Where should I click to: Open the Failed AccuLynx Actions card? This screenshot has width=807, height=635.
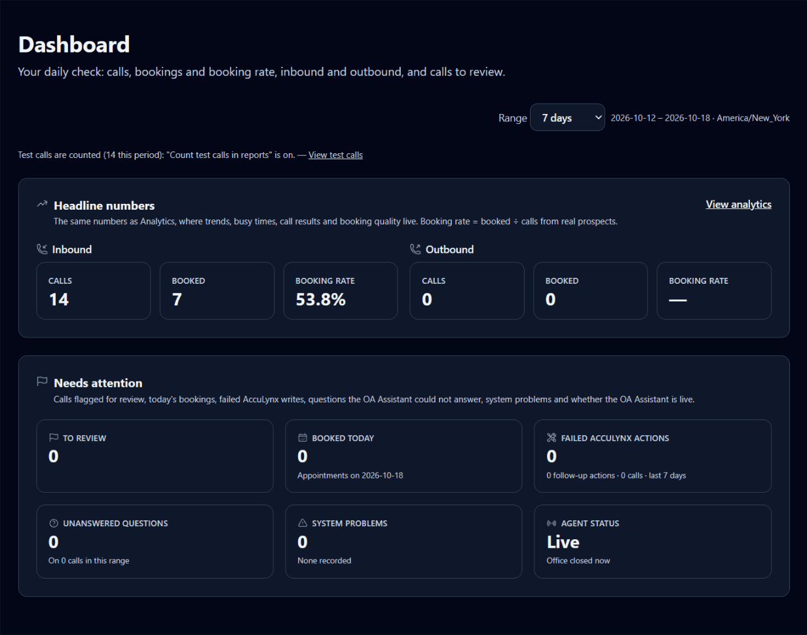click(653, 456)
